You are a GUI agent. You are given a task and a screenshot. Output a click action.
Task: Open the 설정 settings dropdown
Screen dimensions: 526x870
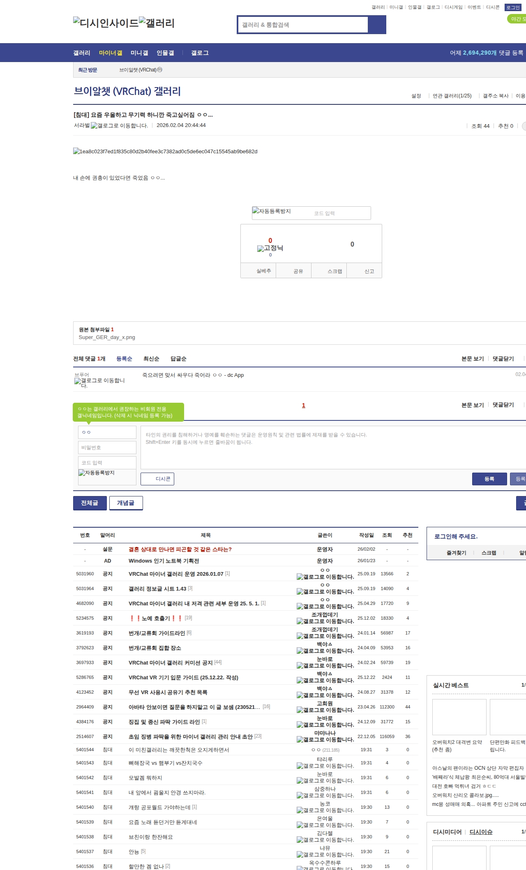click(x=416, y=96)
